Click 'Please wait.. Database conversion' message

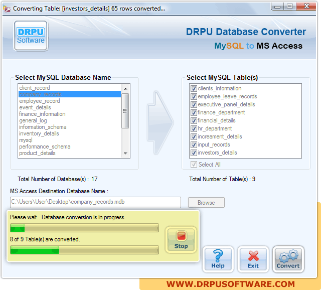point(68,217)
